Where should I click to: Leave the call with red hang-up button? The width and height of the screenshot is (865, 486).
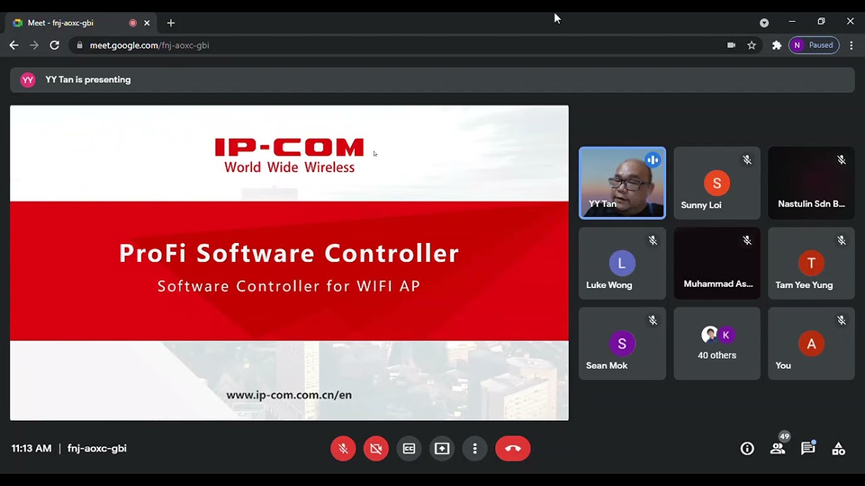pos(513,448)
